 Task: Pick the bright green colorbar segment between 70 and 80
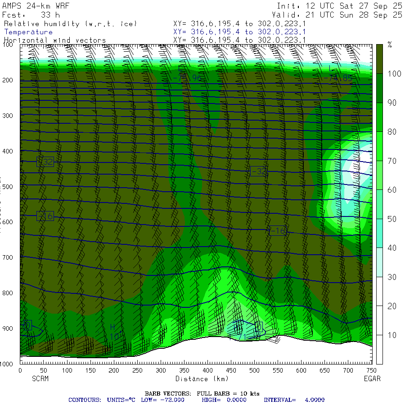(x=379, y=146)
